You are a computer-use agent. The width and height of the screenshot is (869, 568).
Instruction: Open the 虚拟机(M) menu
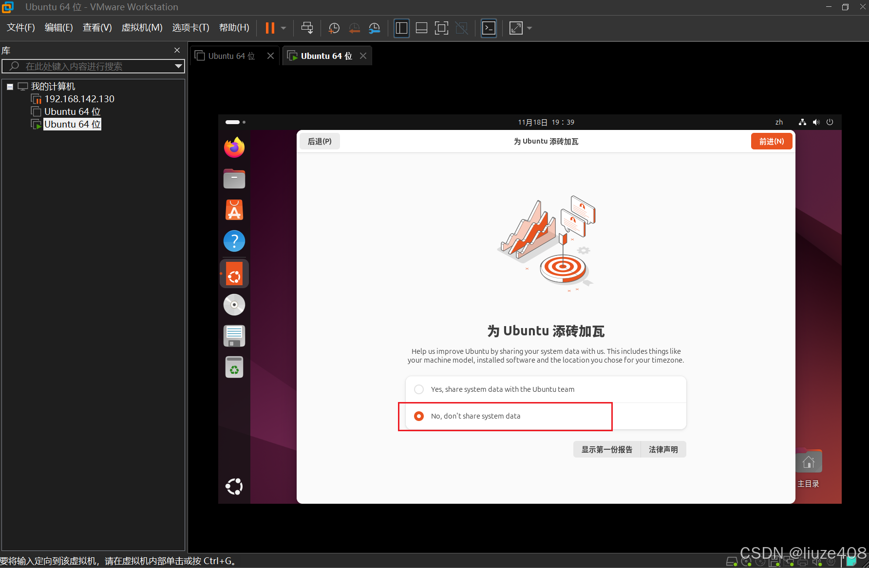point(142,28)
